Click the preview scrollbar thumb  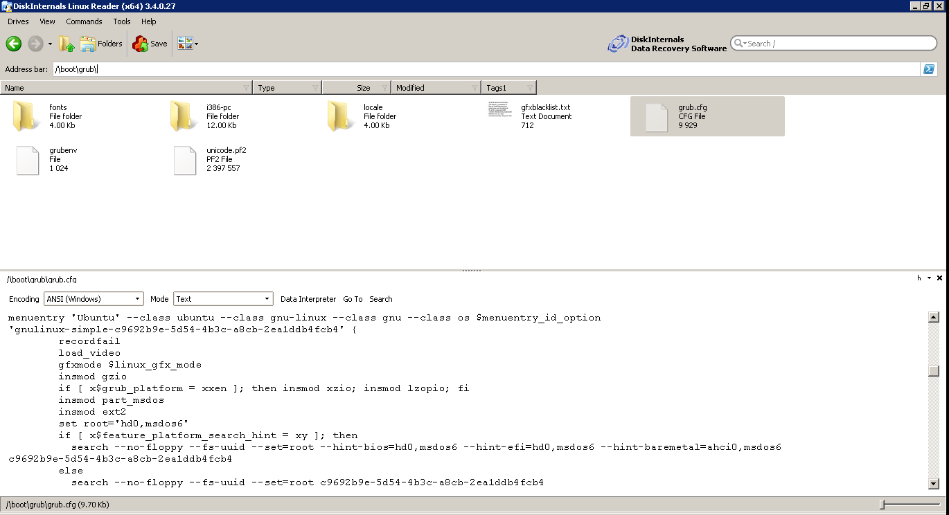pos(934,370)
